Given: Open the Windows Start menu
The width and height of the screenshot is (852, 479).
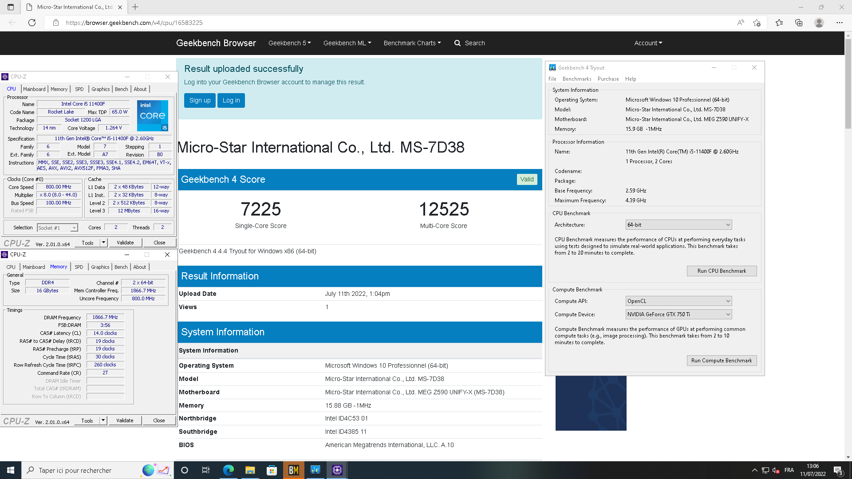Looking at the screenshot, I should pyautogui.click(x=11, y=470).
